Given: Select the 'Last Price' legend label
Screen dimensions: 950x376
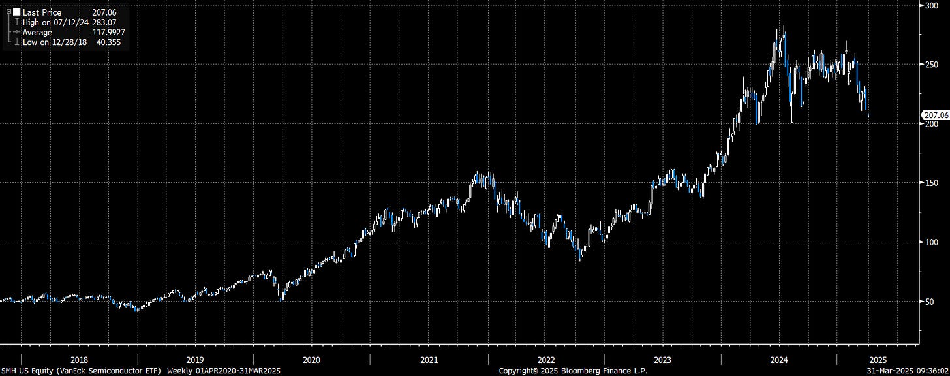Looking at the screenshot, I should [x=42, y=12].
